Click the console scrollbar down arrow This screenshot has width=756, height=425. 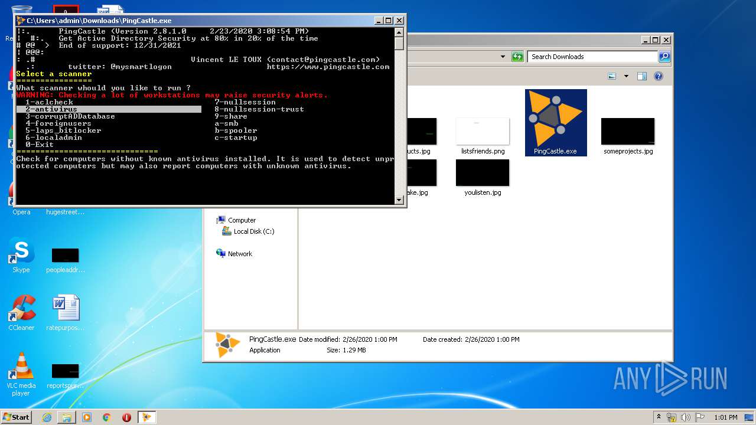click(399, 200)
